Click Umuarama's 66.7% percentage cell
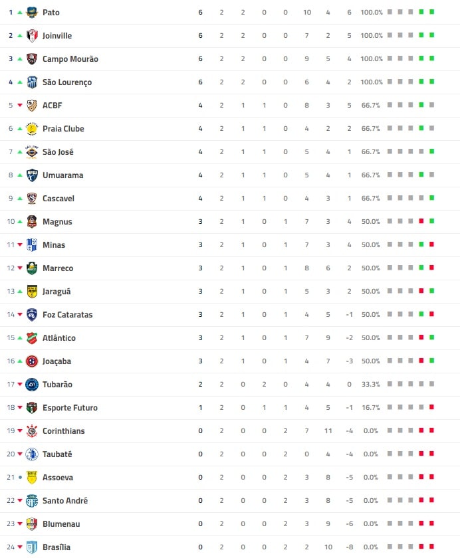The width and height of the screenshot is (460, 558). pos(371,175)
